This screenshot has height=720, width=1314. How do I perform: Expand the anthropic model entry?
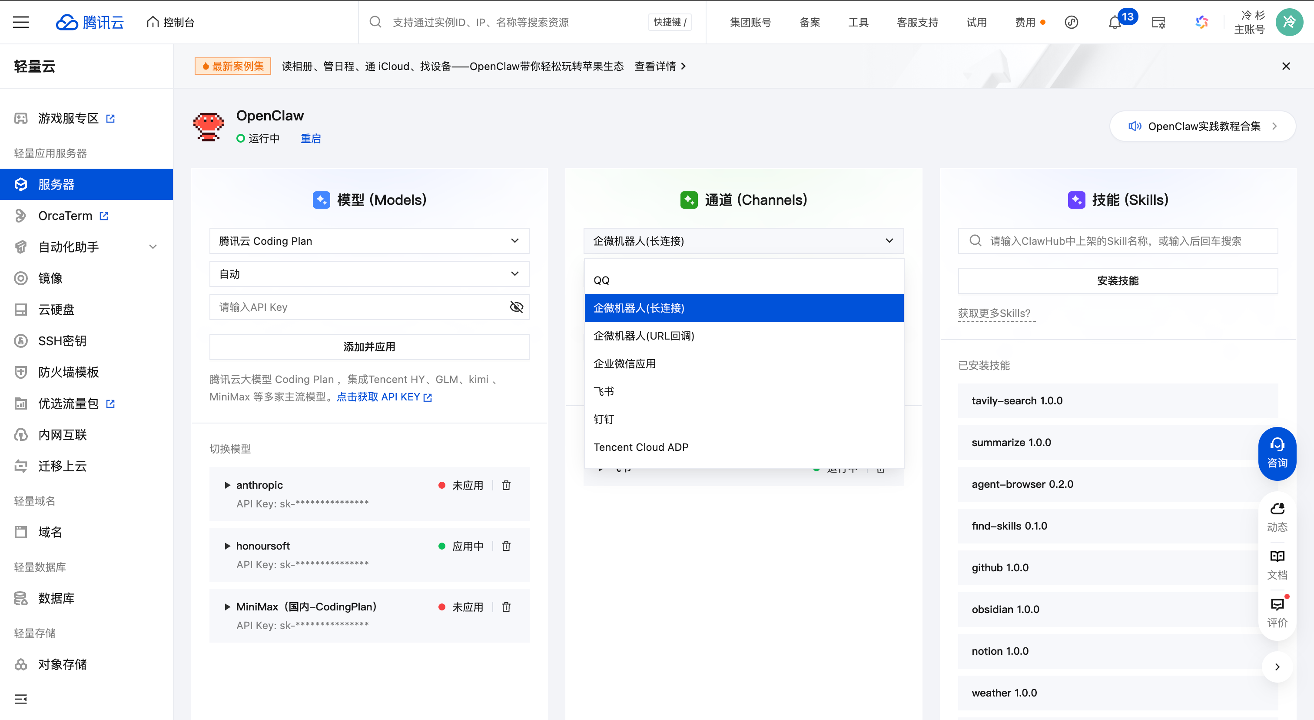click(228, 485)
